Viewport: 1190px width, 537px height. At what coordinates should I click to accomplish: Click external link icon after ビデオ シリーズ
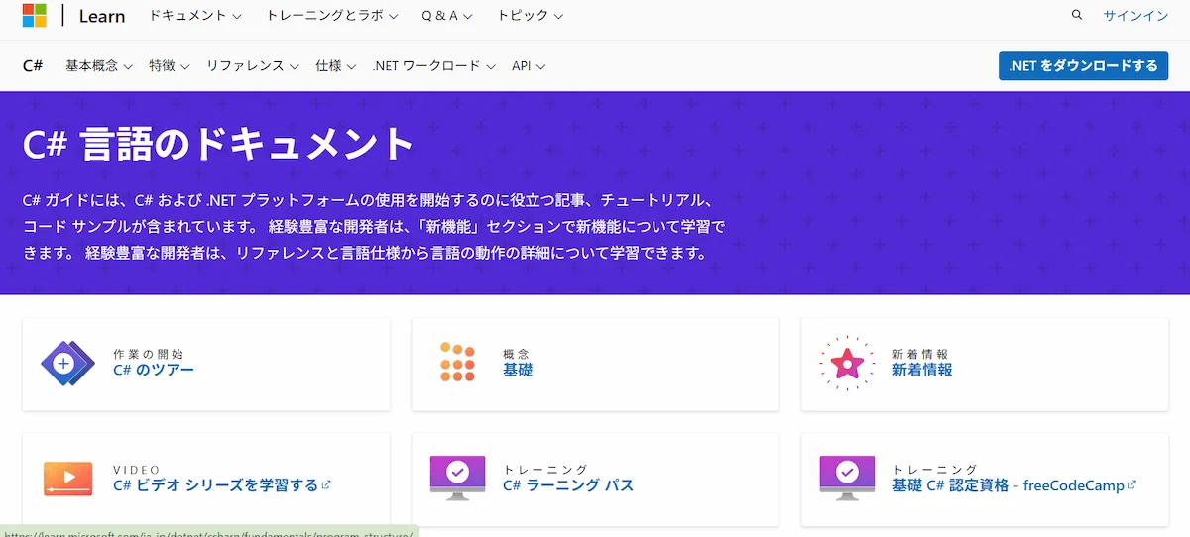coord(326,484)
